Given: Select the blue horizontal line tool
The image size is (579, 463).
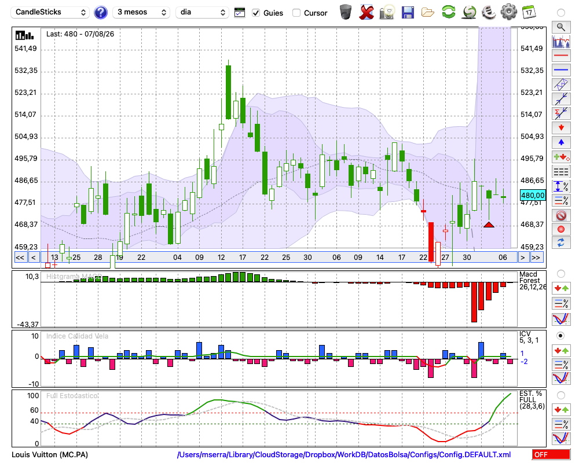Looking at the screenshot, I should [561, 70].
